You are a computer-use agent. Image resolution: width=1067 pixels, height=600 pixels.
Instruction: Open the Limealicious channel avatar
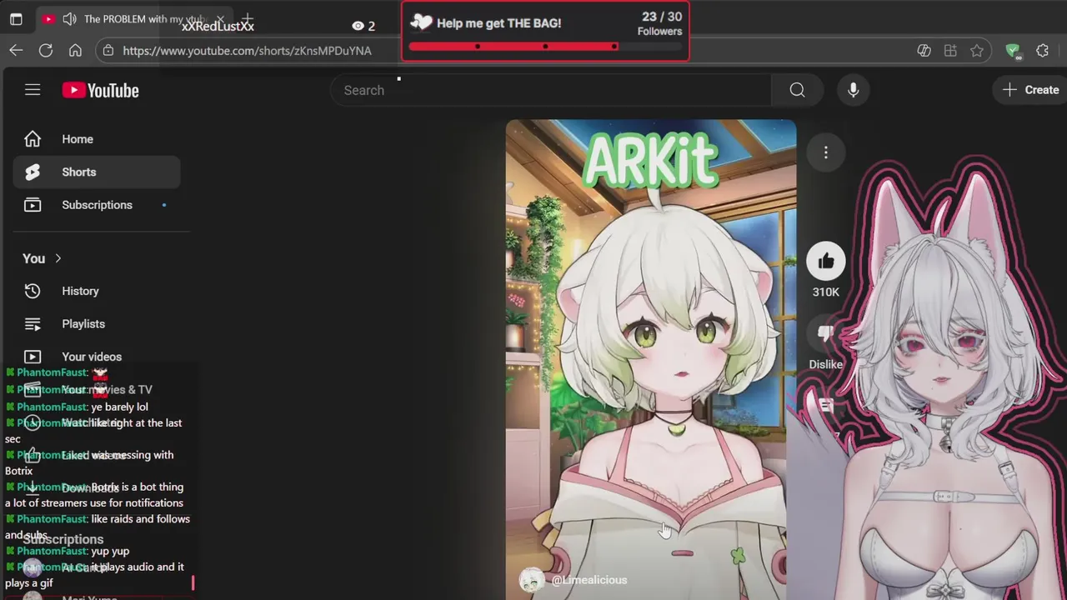point(531,580)
